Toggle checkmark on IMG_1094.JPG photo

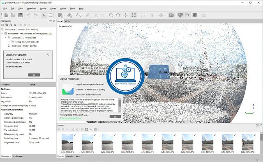195,135
